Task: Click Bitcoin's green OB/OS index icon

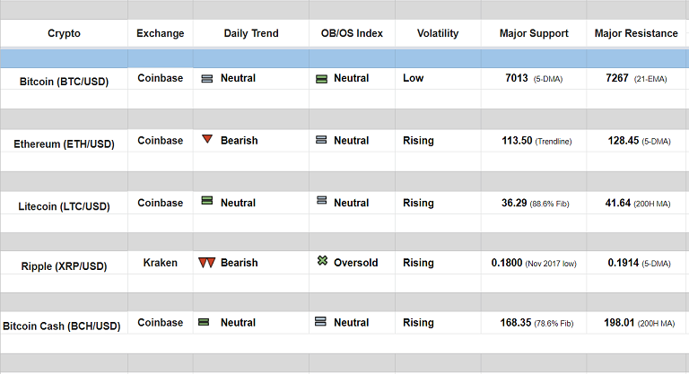Action: 321,79
